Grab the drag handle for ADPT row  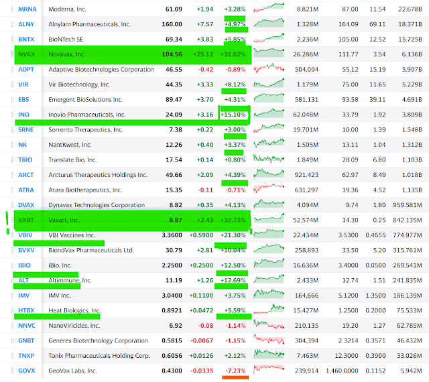click(x=12, y=70)
